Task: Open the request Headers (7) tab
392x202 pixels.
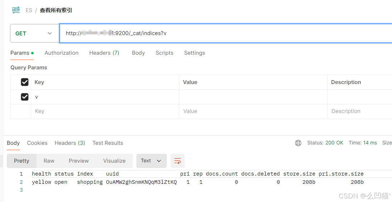Action: click(104, 53)
